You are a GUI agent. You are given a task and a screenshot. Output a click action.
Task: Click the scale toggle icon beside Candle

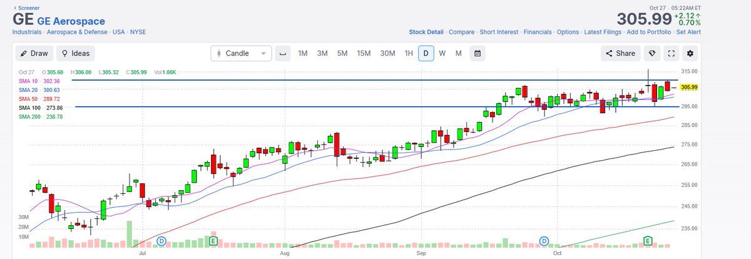pos(282,53)
